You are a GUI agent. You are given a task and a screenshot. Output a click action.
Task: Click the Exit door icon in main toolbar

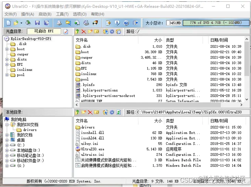click(x=135, y=23)
